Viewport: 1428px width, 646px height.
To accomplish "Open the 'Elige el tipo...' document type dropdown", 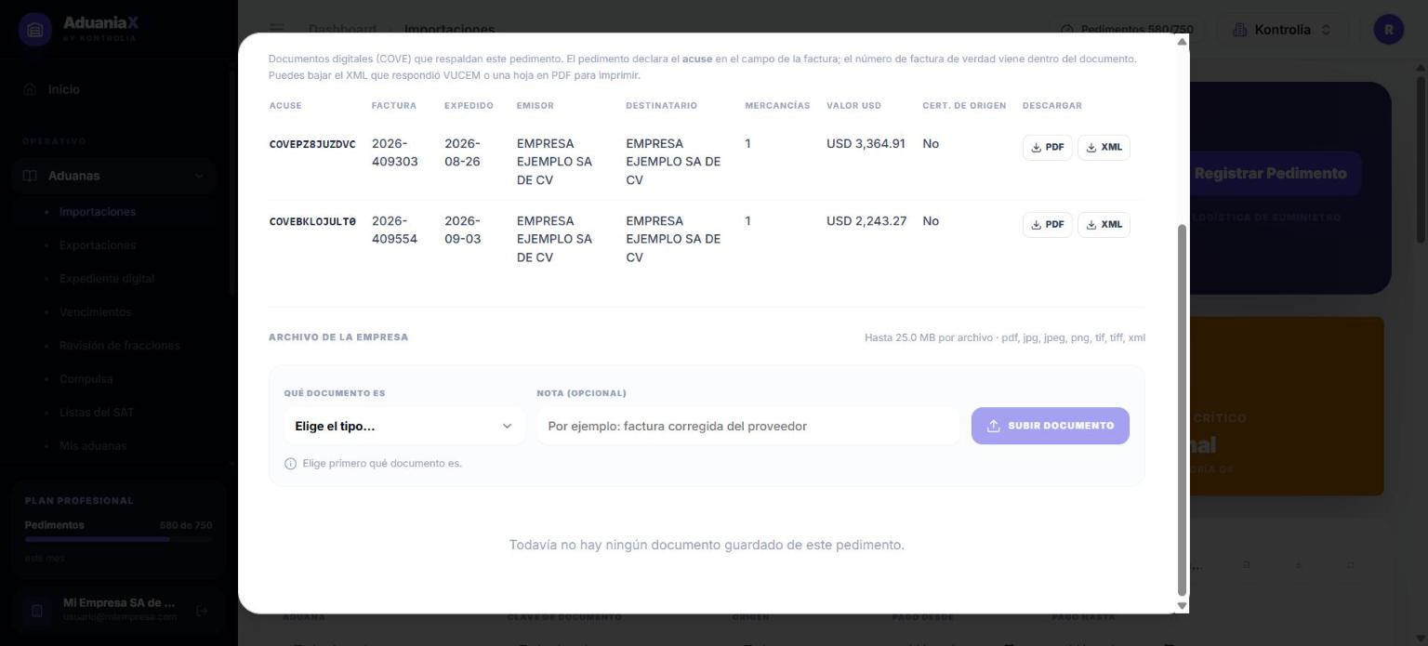I will tap(403, 426).
